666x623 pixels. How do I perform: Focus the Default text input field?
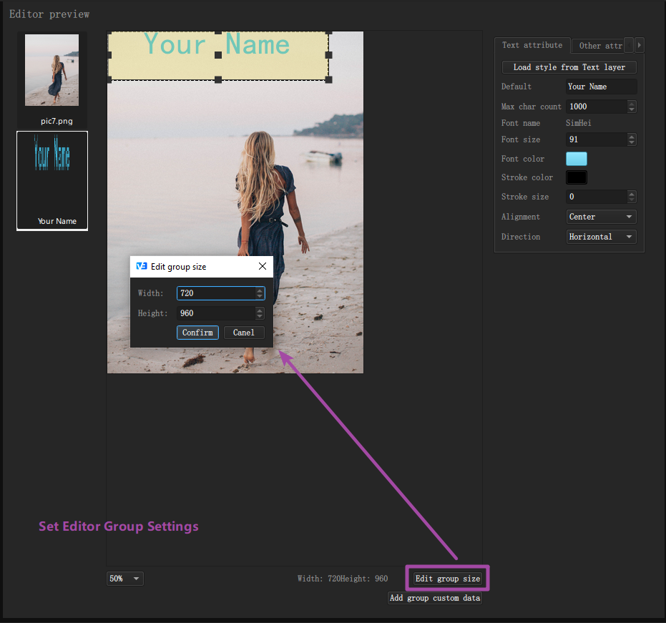(601, 87)
